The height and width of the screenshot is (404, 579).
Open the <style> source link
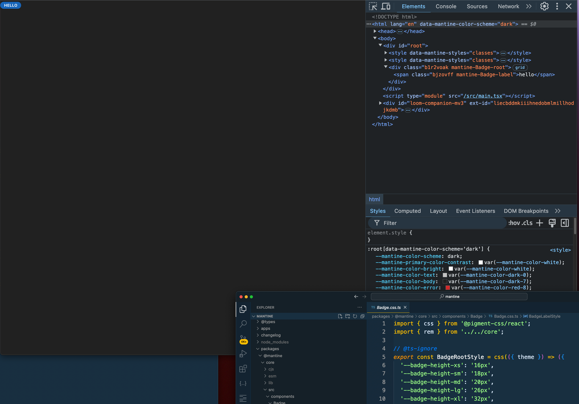(560, 250)
